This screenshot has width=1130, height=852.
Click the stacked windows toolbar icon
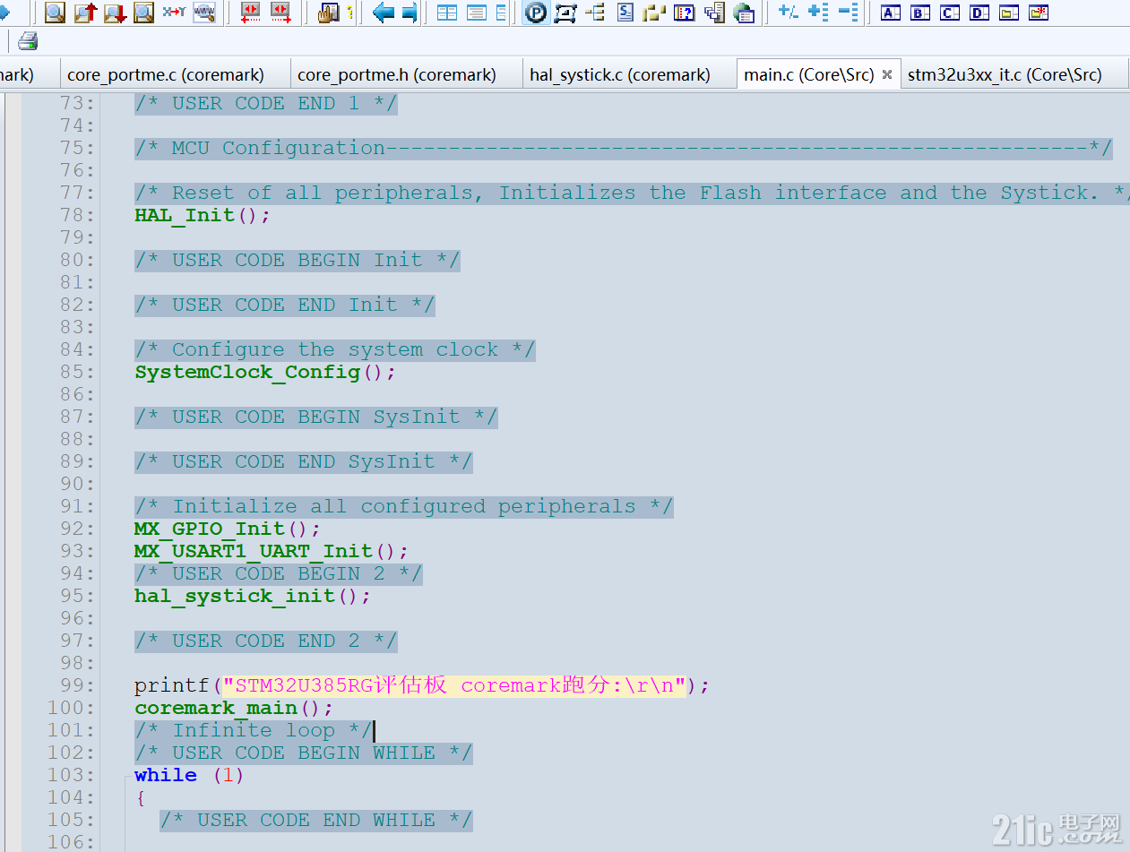pyautogui.click(x=714, y=13)
